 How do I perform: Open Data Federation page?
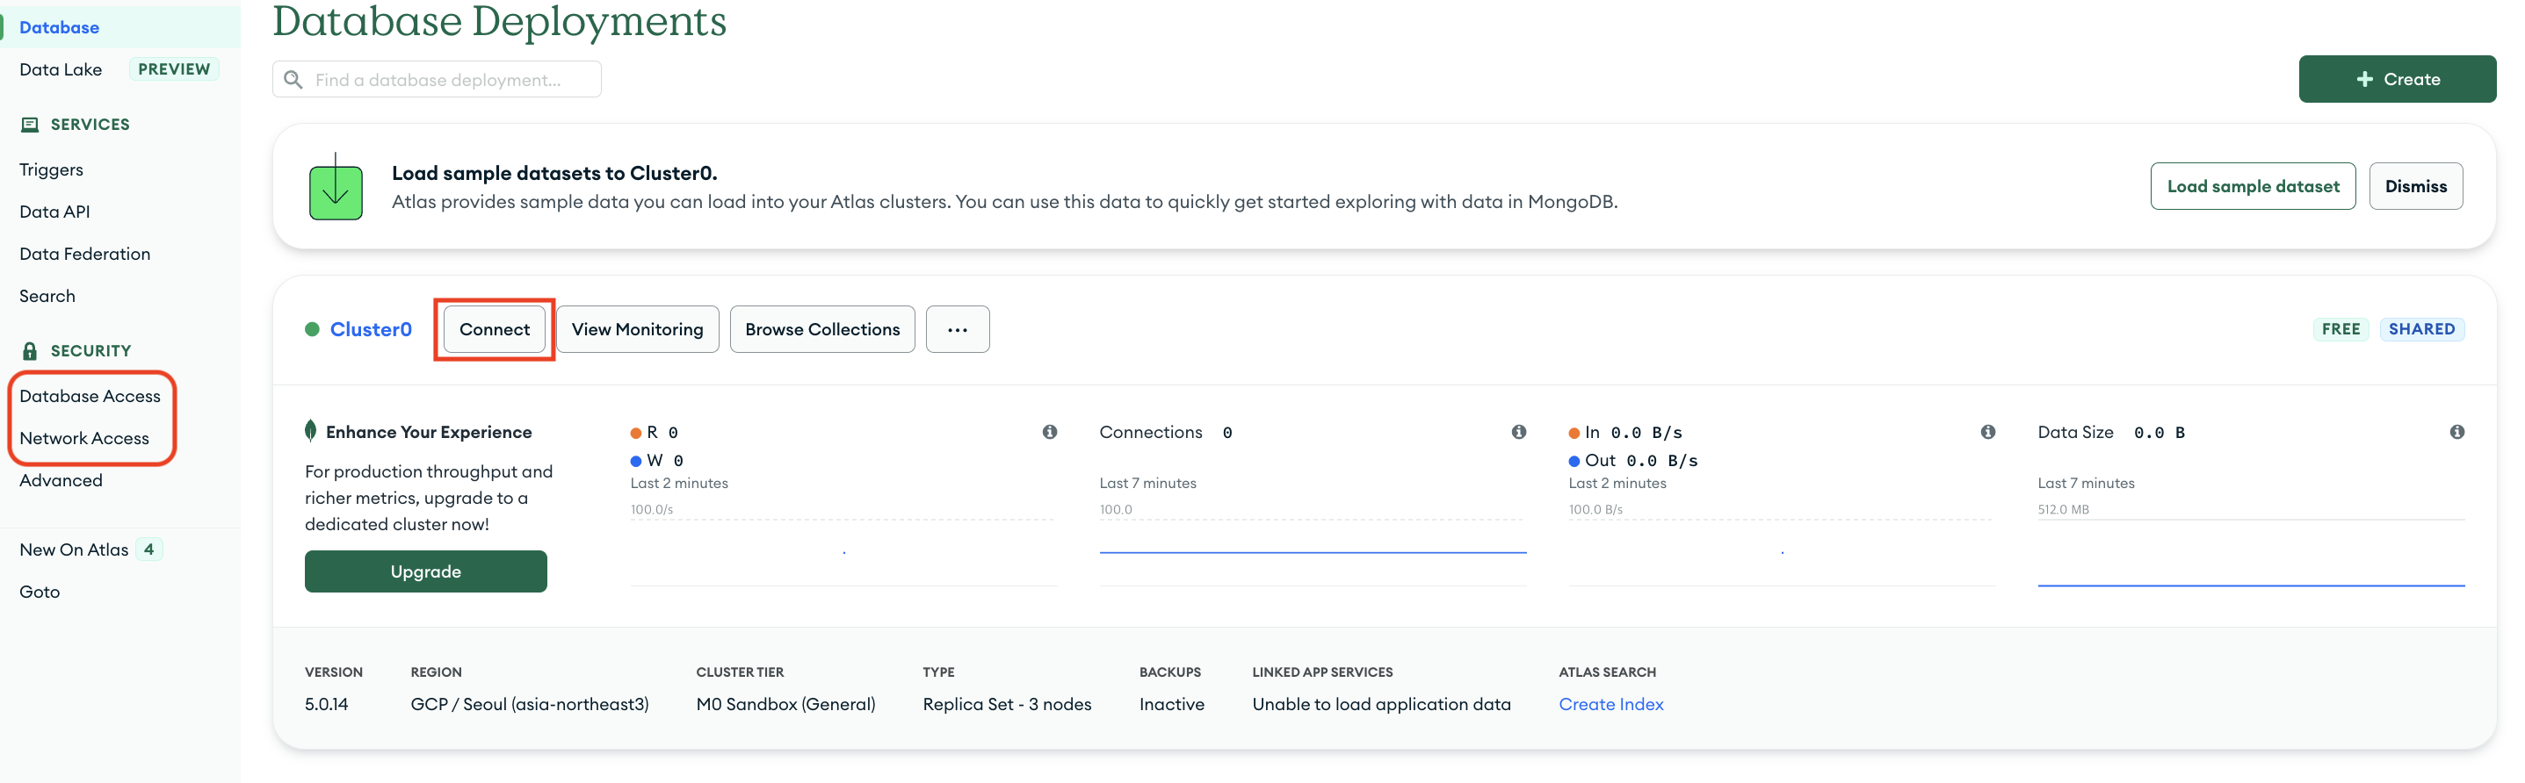tap(85, 254)
